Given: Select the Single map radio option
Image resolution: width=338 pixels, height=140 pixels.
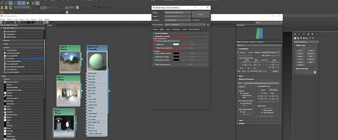Looking at the screenshot, I should [155, 44].
